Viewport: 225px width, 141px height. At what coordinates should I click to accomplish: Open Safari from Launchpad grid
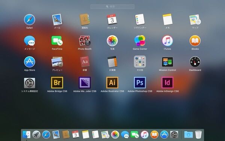click(29, 20)
